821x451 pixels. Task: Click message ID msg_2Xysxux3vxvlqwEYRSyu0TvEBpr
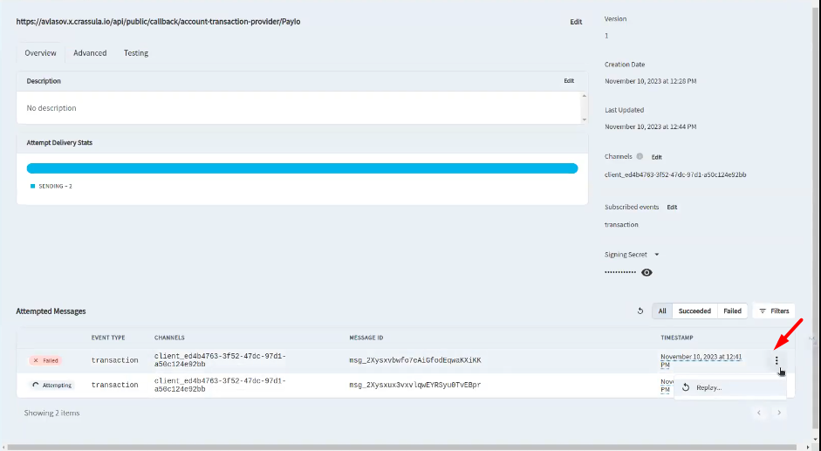pos(415,385)
